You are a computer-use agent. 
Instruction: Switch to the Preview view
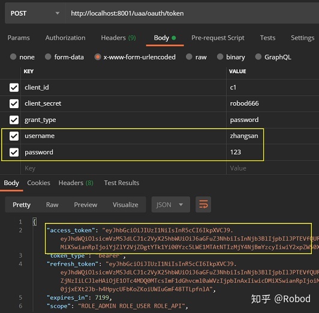point(86,205)
